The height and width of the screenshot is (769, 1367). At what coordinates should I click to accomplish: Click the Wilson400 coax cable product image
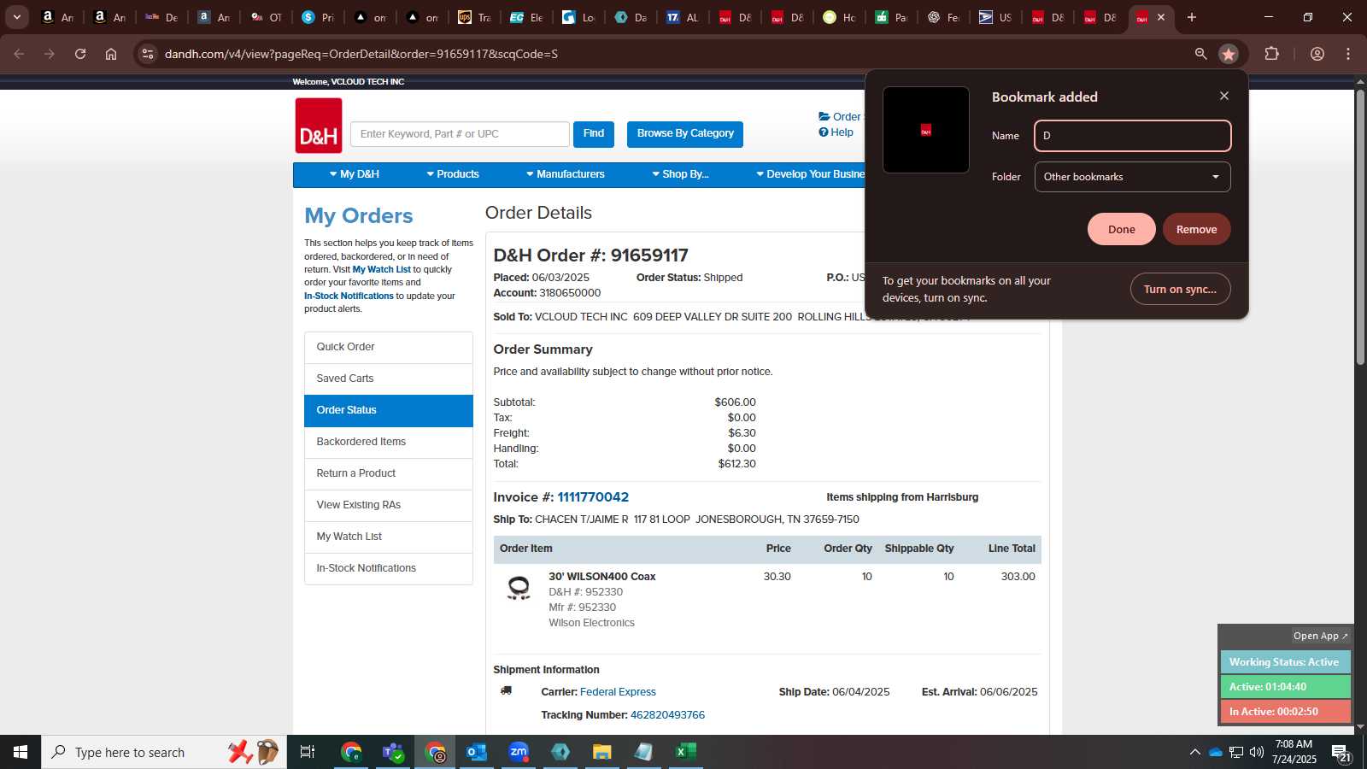click(519, 588)
